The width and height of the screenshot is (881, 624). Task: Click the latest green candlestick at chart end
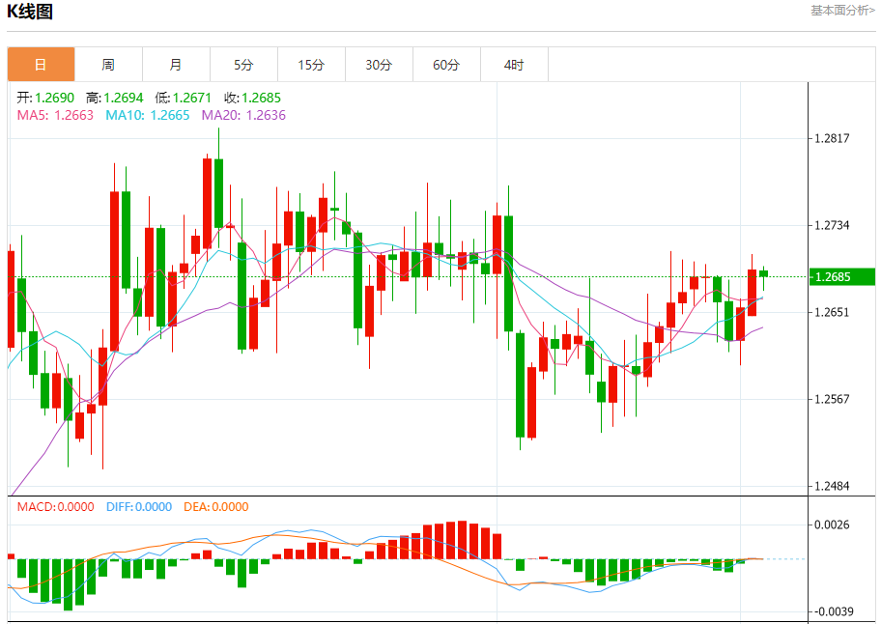pyautogui.click(x=763, y=273)
